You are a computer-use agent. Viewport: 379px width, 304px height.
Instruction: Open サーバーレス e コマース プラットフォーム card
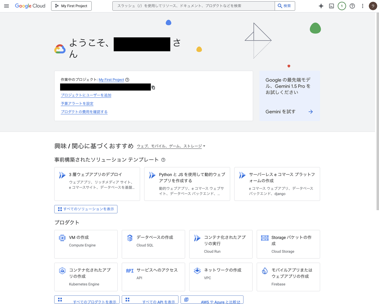tap(277, 184)
